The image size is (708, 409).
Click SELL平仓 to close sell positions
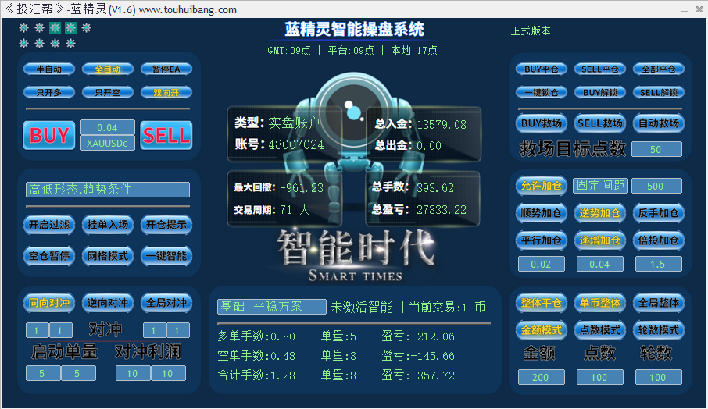[x=599, y=69]
